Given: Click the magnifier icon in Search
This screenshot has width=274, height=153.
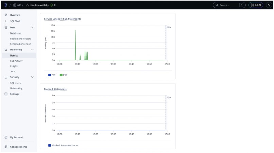Looking at the screenshot, I should pos(217,5).
